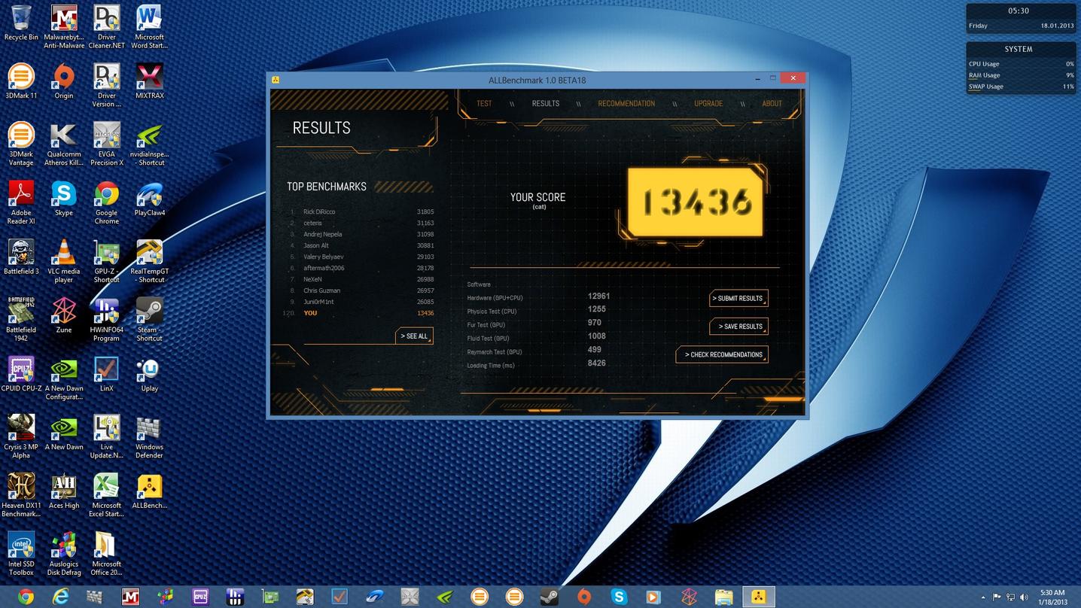The image size is (1081, 608).
Task: Open Microsoft Word Starter desktop icon
Action: tap(149, 27)
